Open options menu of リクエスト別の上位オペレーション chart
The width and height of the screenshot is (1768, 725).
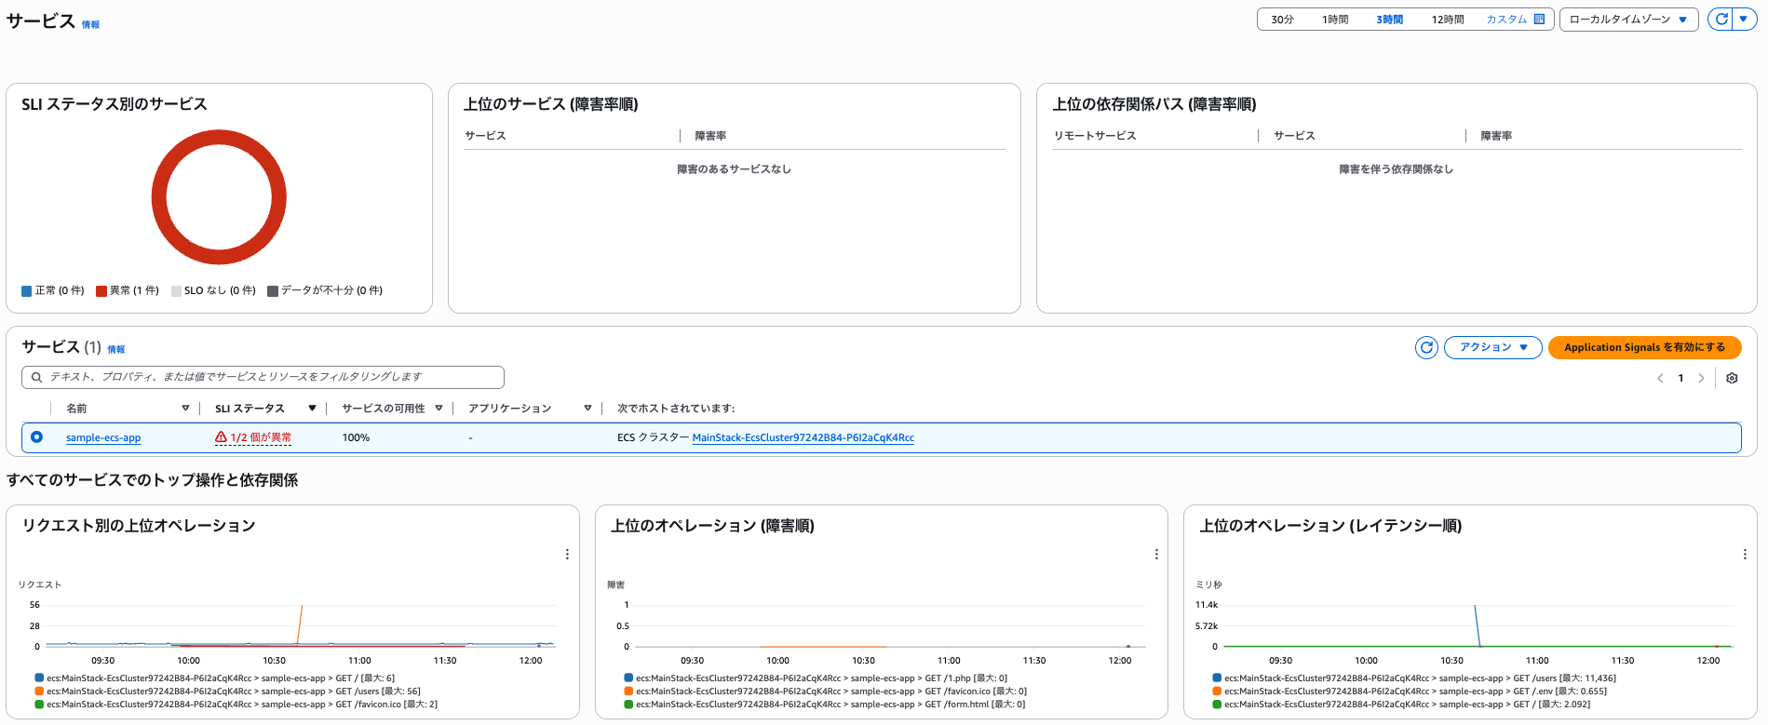(567, 554)
